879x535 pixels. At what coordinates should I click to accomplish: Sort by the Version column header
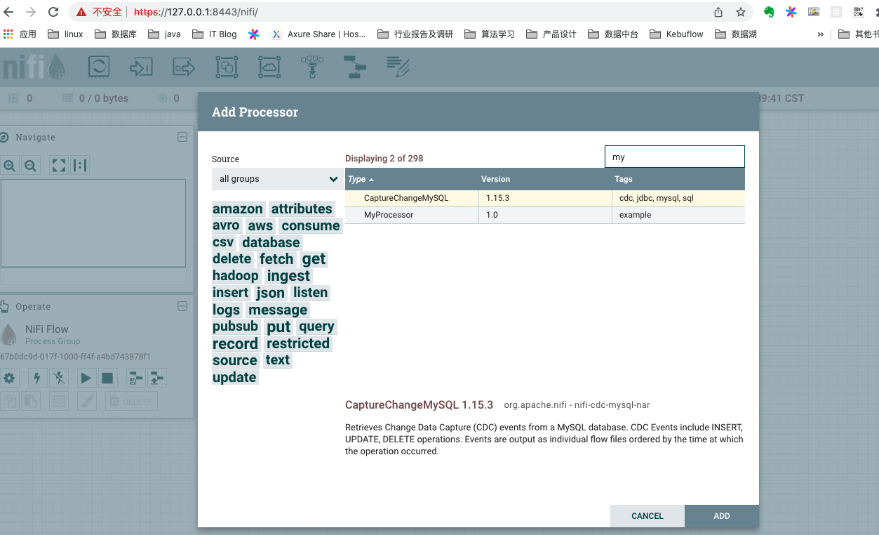click(544, 179)
